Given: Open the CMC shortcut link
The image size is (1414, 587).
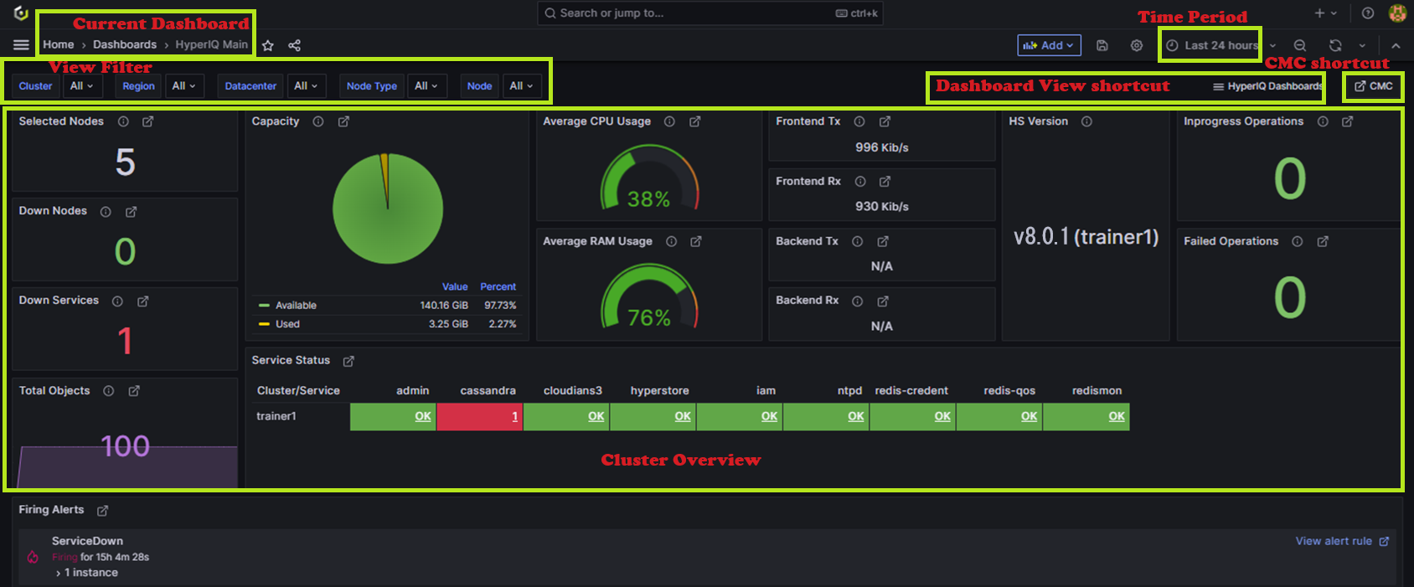Looking at the screenshot, I should [x=1374, y=86].
